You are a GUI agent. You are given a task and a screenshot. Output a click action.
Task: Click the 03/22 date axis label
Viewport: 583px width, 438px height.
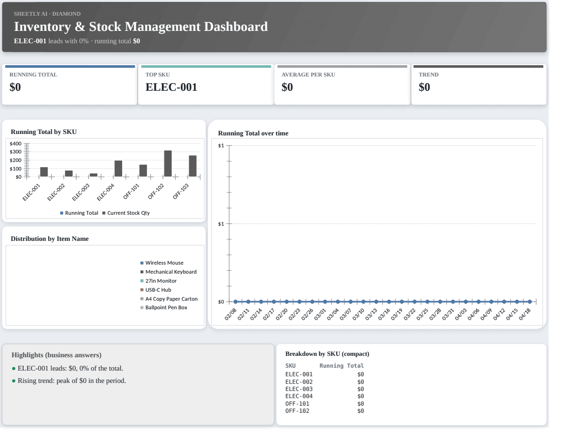410,314
